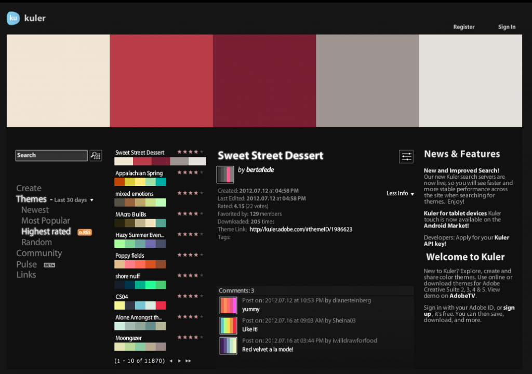The width and height of the screenshot is (532, 374).
Task: Show Random themes
Action: tap(37, 242)
